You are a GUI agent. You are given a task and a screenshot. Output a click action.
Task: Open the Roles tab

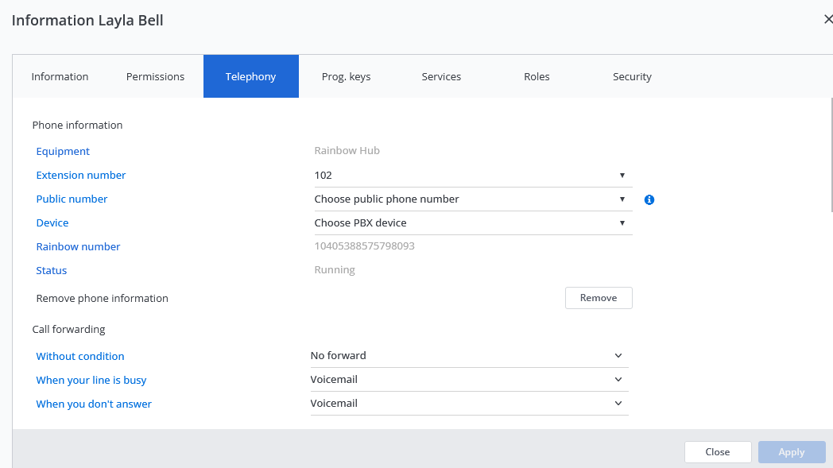pyautogui.click(x=537, y=77)
